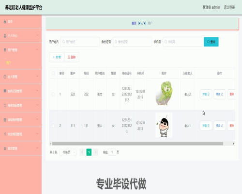
Task: Expand the 老人管理 menu chevron
Action: point(37,76)
